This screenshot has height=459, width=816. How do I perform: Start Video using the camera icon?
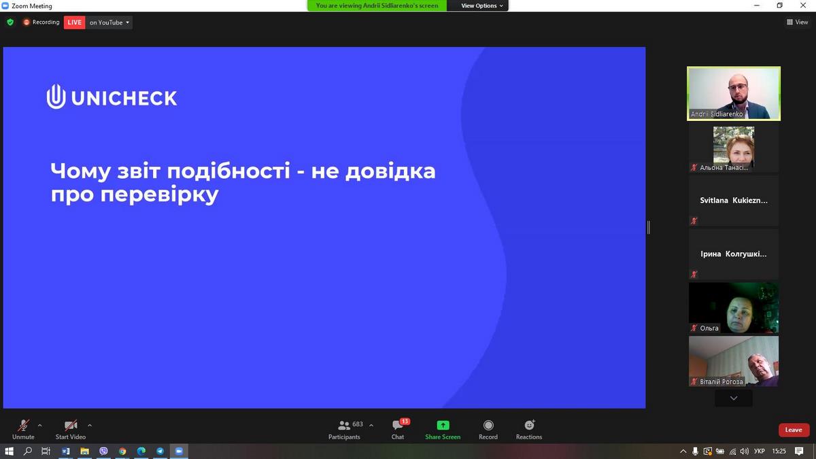71,426
